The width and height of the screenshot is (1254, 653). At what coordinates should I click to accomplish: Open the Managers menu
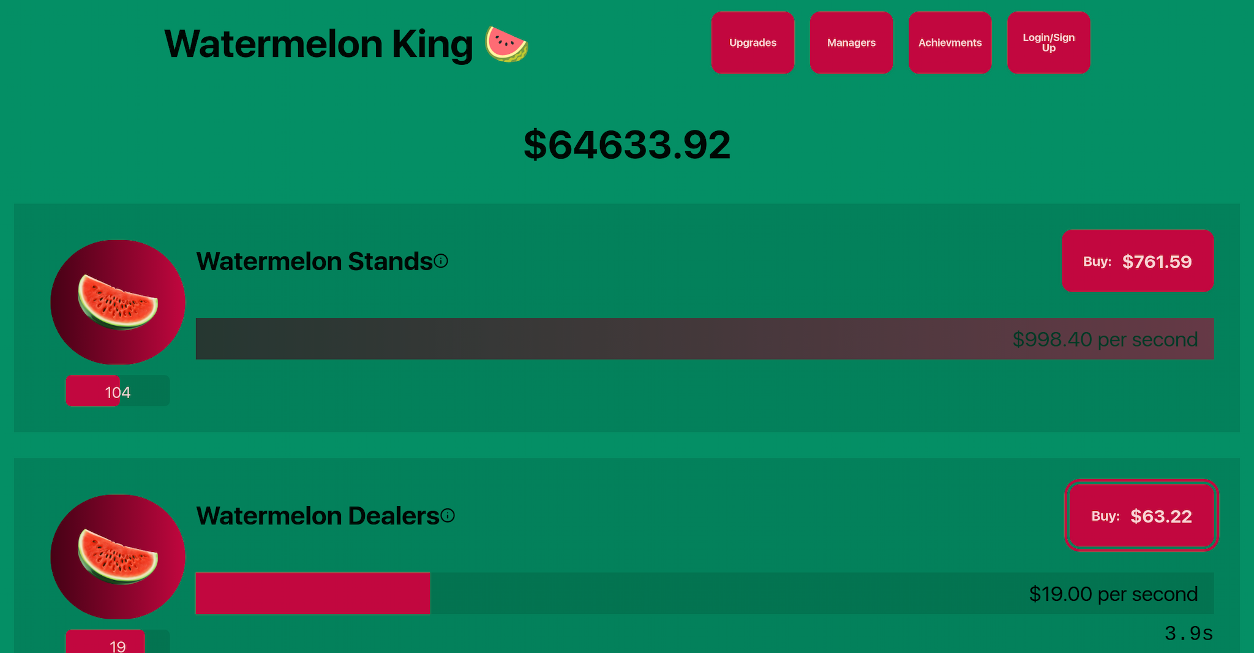pyautogui.click(x=851, y=42)
